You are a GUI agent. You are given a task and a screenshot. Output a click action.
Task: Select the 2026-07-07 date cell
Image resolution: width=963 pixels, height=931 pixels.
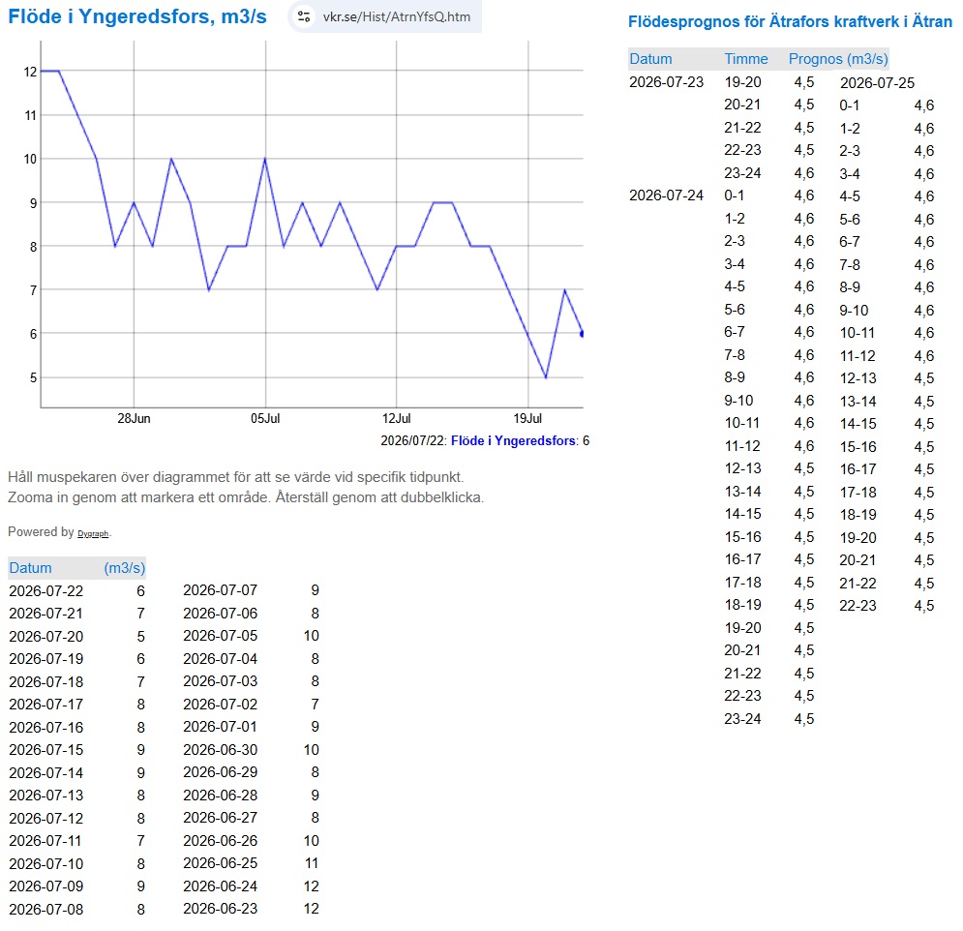coord(221,590)
